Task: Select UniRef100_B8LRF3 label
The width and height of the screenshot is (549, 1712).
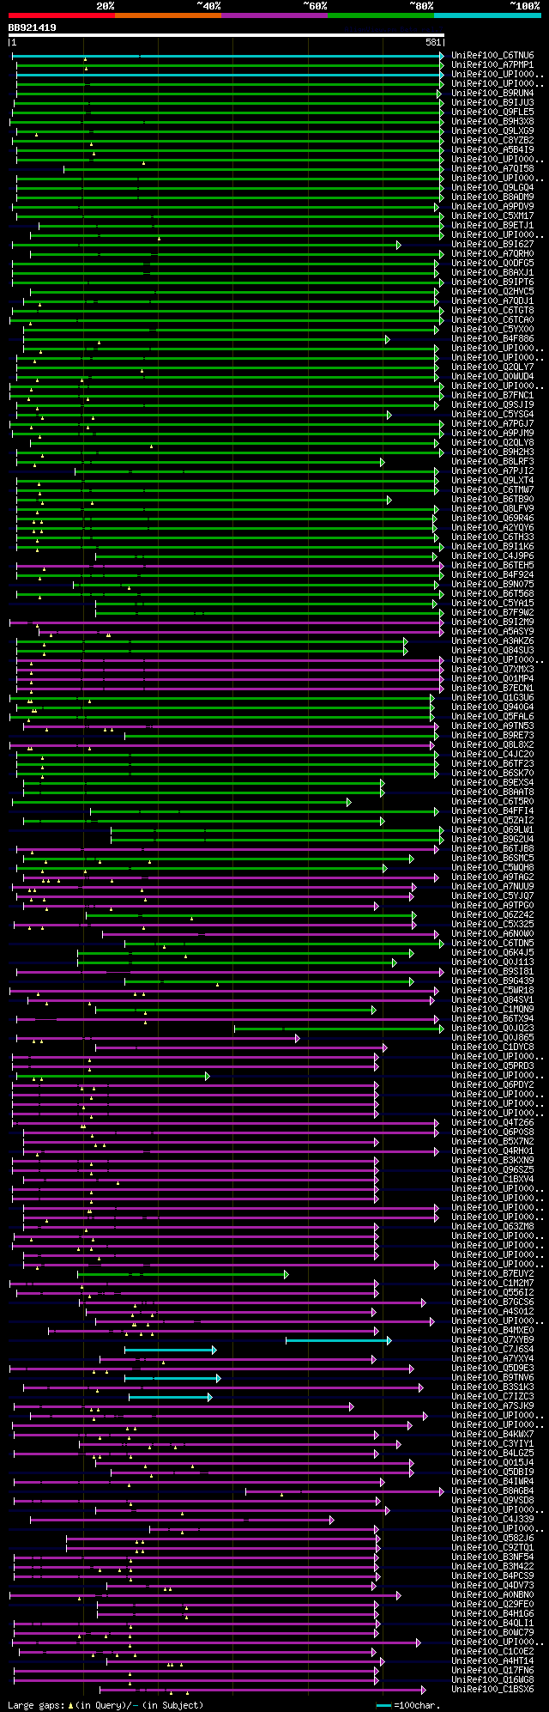Action: point(492,462)
